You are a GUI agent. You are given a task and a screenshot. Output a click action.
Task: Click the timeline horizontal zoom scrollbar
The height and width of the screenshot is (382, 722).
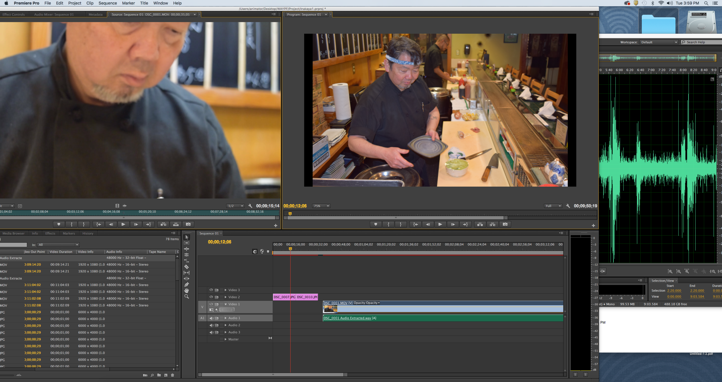(273, 374)
